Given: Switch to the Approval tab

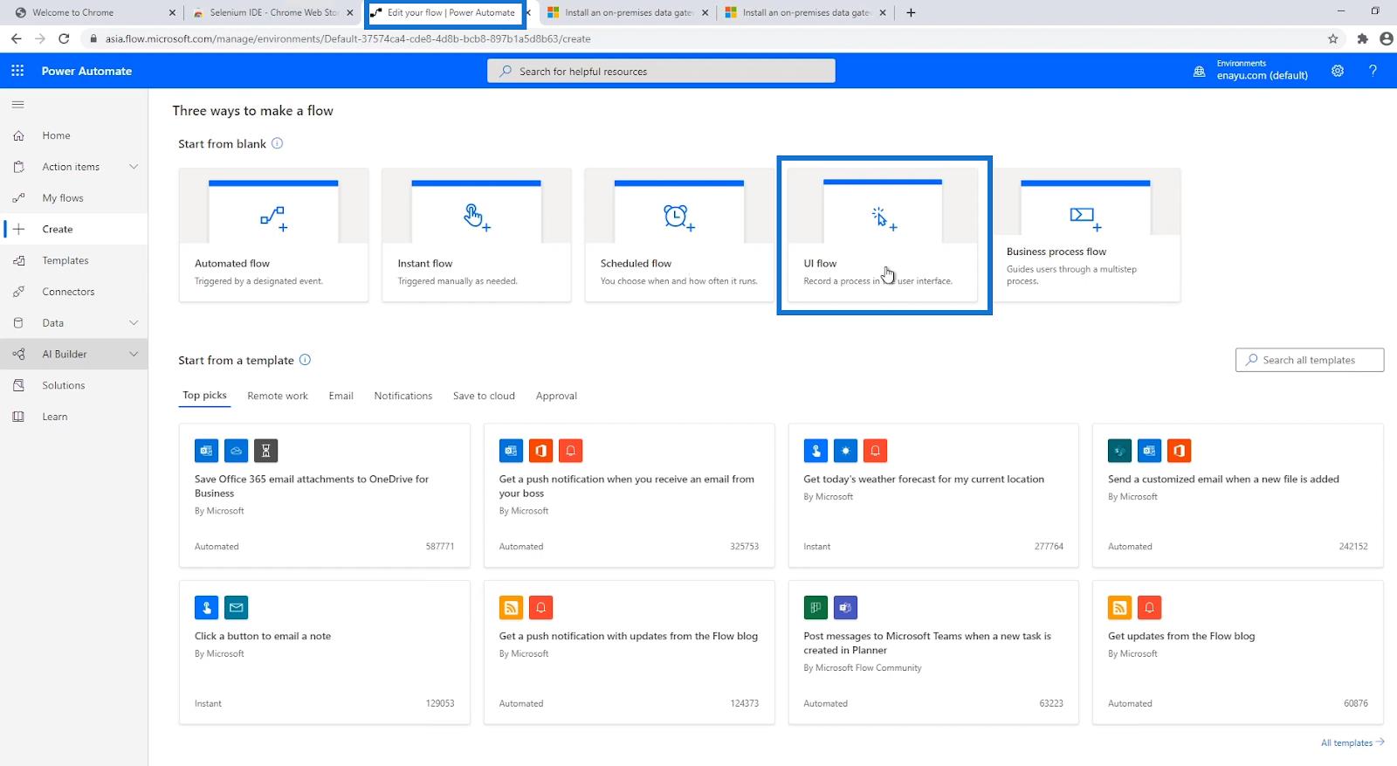Looking at the screenshot, I should point(556,396).
